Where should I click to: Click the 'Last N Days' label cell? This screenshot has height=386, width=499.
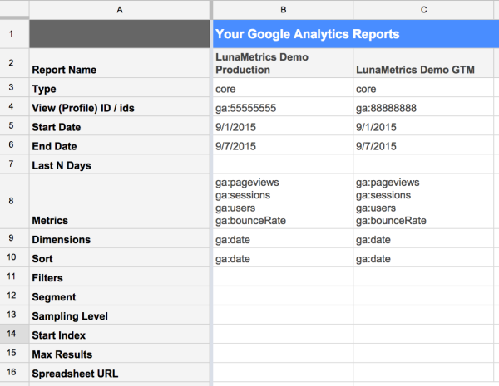tap(119, 164)
